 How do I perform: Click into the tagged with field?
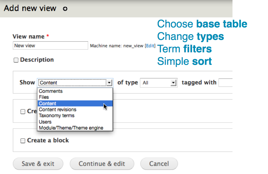(226, 83)
